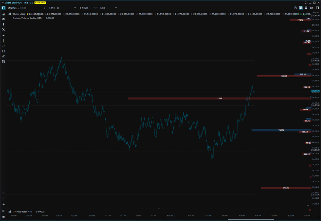Open the alerts bell icon
This screenshot has width=321, height=221.
(4, 24)
